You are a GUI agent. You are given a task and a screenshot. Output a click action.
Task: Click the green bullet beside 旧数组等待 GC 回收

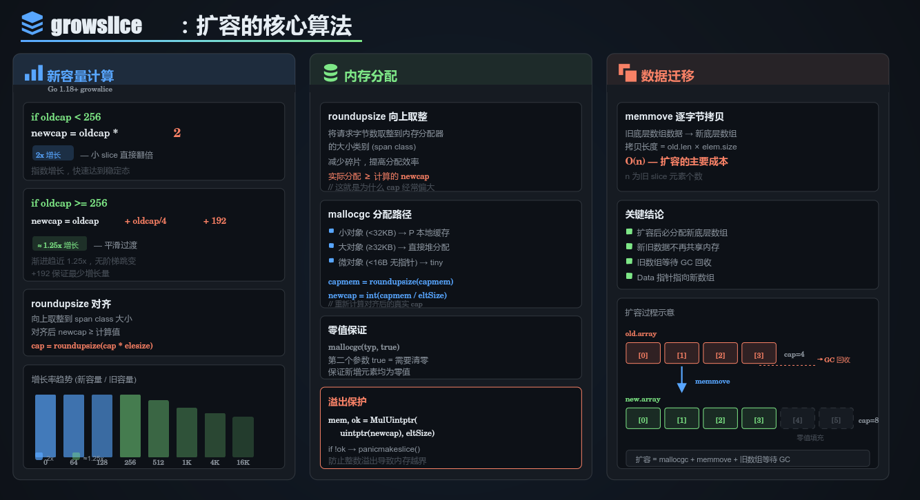(x=629, y=261)
